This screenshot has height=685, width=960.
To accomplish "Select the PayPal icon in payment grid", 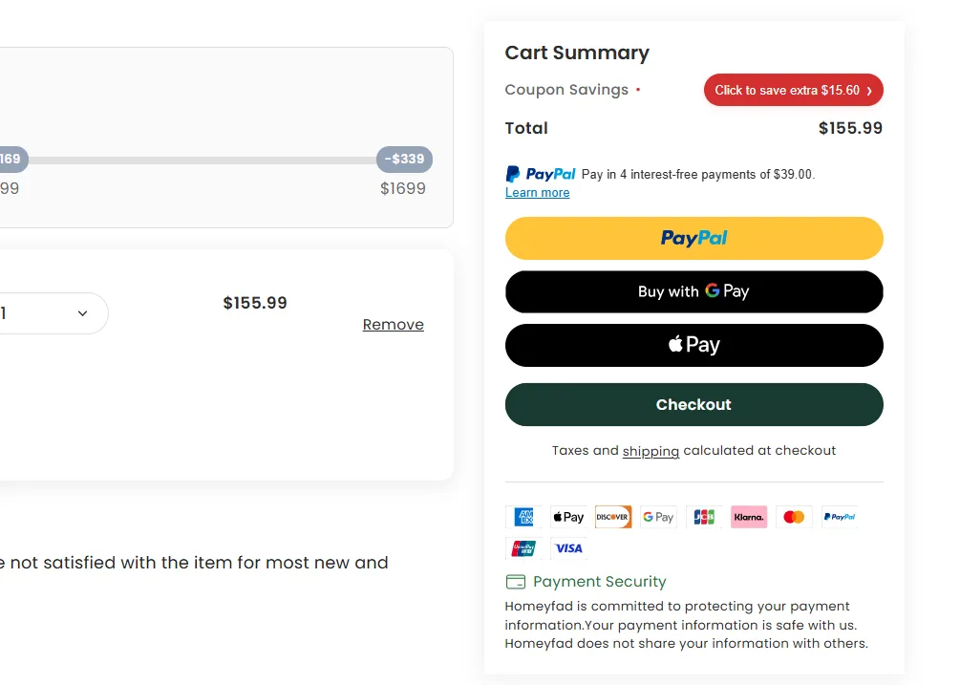I will (x=839, y=516).
